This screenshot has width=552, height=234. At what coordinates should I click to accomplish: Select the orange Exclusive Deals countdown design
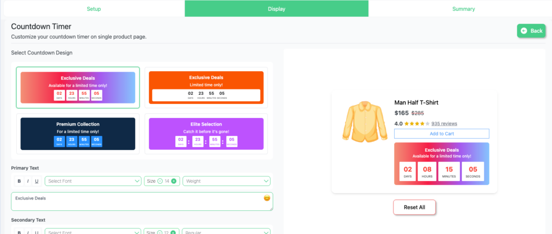pos(206,87)
